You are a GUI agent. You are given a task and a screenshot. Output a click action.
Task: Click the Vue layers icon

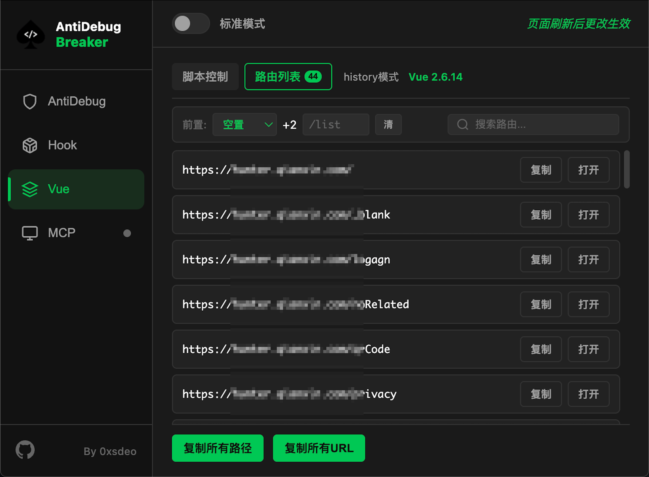(30, 189)
